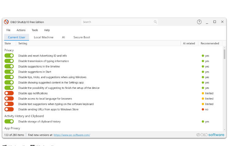Click the search magnifier icon
233x146 pixels.
155,22
